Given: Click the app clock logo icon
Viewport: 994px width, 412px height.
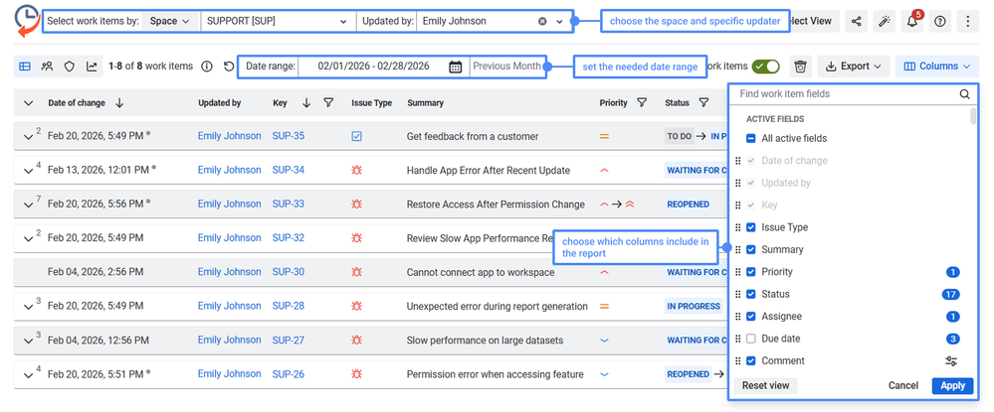Looking at the screenshot, I should [27, 20].
